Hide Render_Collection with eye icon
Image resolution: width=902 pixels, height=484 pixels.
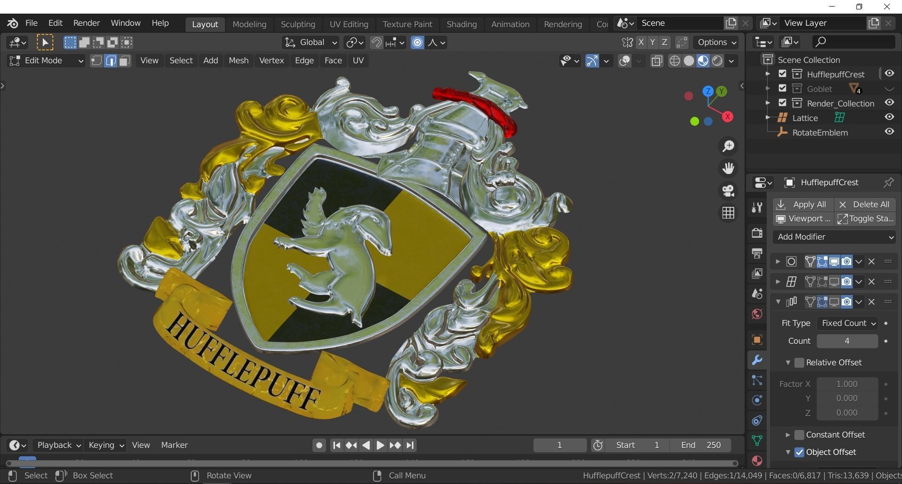click(x=889, y=103)
